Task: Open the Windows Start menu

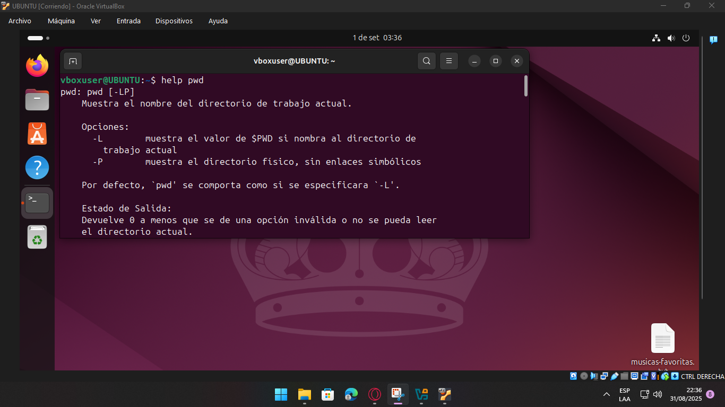Action: pos(281,394)
